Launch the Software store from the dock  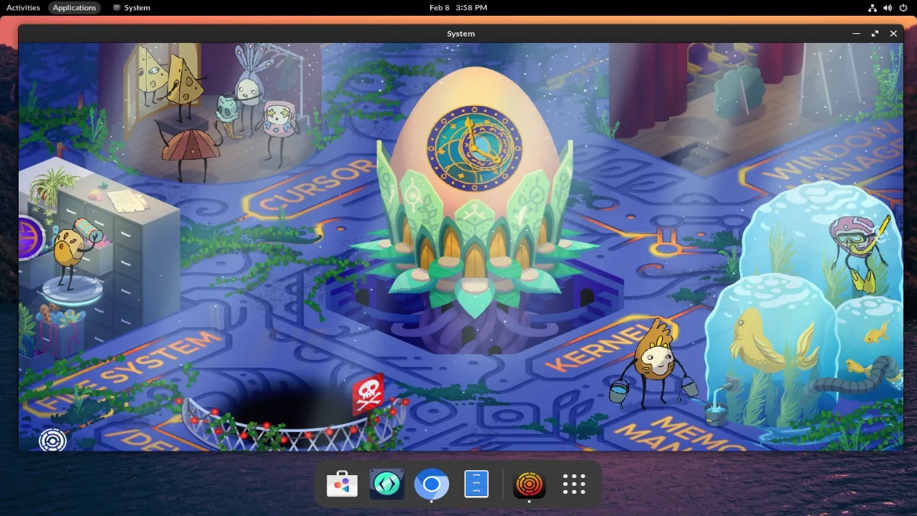(x=342, y=484)
